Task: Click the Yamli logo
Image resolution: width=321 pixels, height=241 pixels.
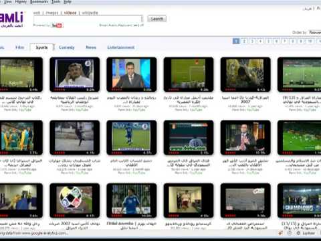Action: coord(11,19)
